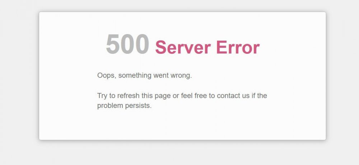This screenshot has width=359, height=165.
Task: Click the pink Server Error heading
Action: tap(208, 47)
